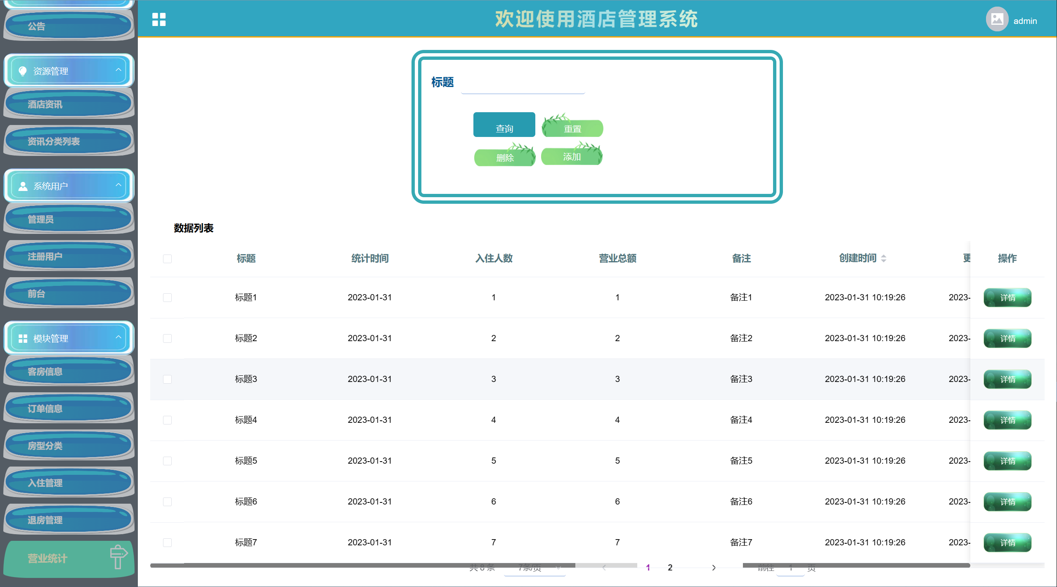Check the checkbox for row 标题1

click(x=167, y=298)
